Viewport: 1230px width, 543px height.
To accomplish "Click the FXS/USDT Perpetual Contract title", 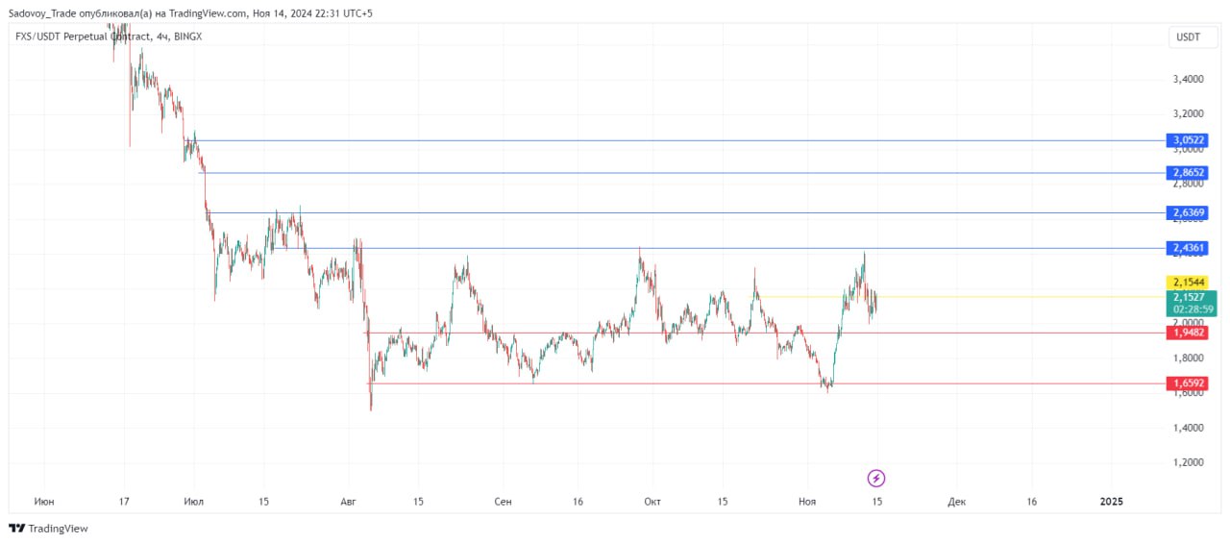I will tap(83, 37).
